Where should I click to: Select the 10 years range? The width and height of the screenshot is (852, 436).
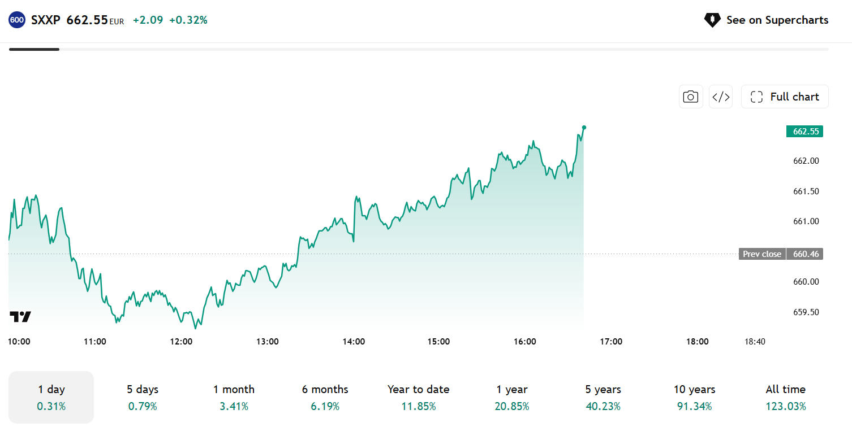tap(694, 397)
